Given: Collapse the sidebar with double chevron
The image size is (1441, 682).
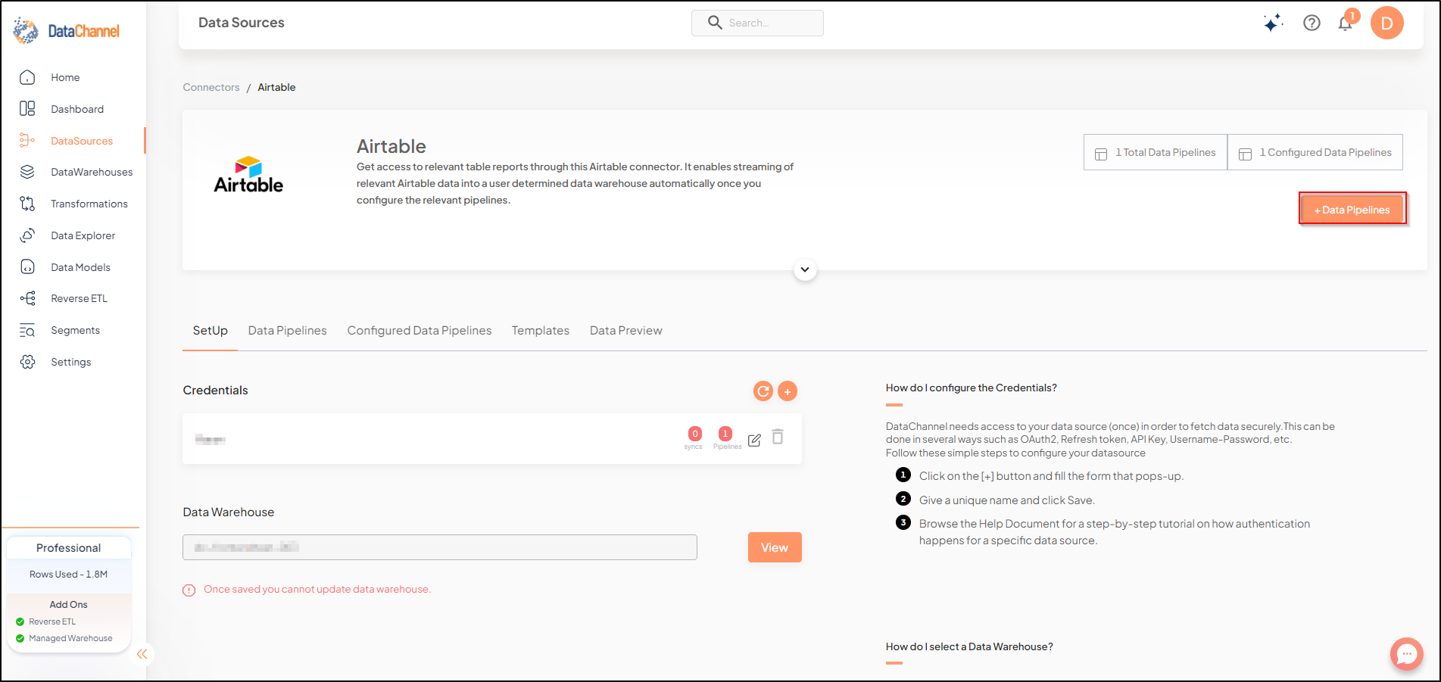Looking at the screenshot, I should [142, 654].
